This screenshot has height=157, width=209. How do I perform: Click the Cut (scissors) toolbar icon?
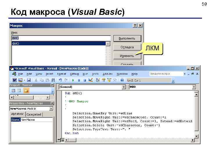click(36, 80)
